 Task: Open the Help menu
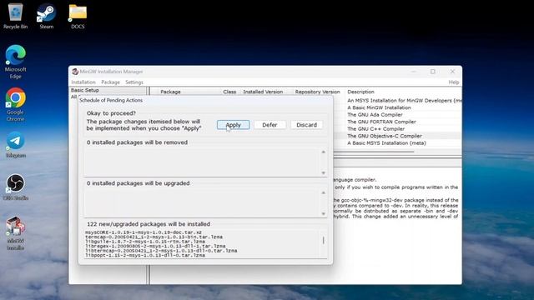point(454,82)
